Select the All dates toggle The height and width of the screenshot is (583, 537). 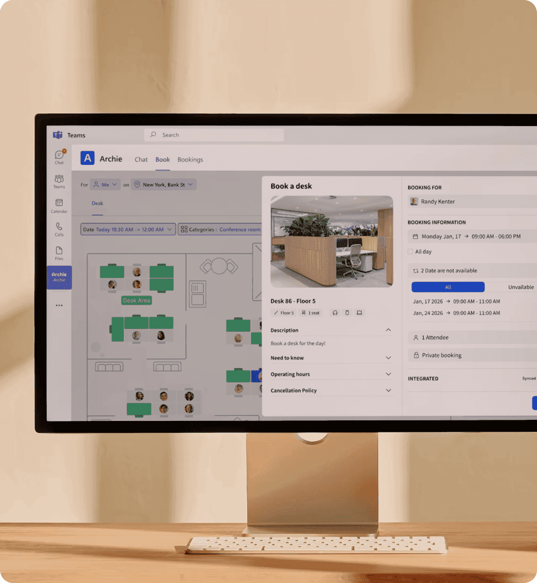pos(448,287)
